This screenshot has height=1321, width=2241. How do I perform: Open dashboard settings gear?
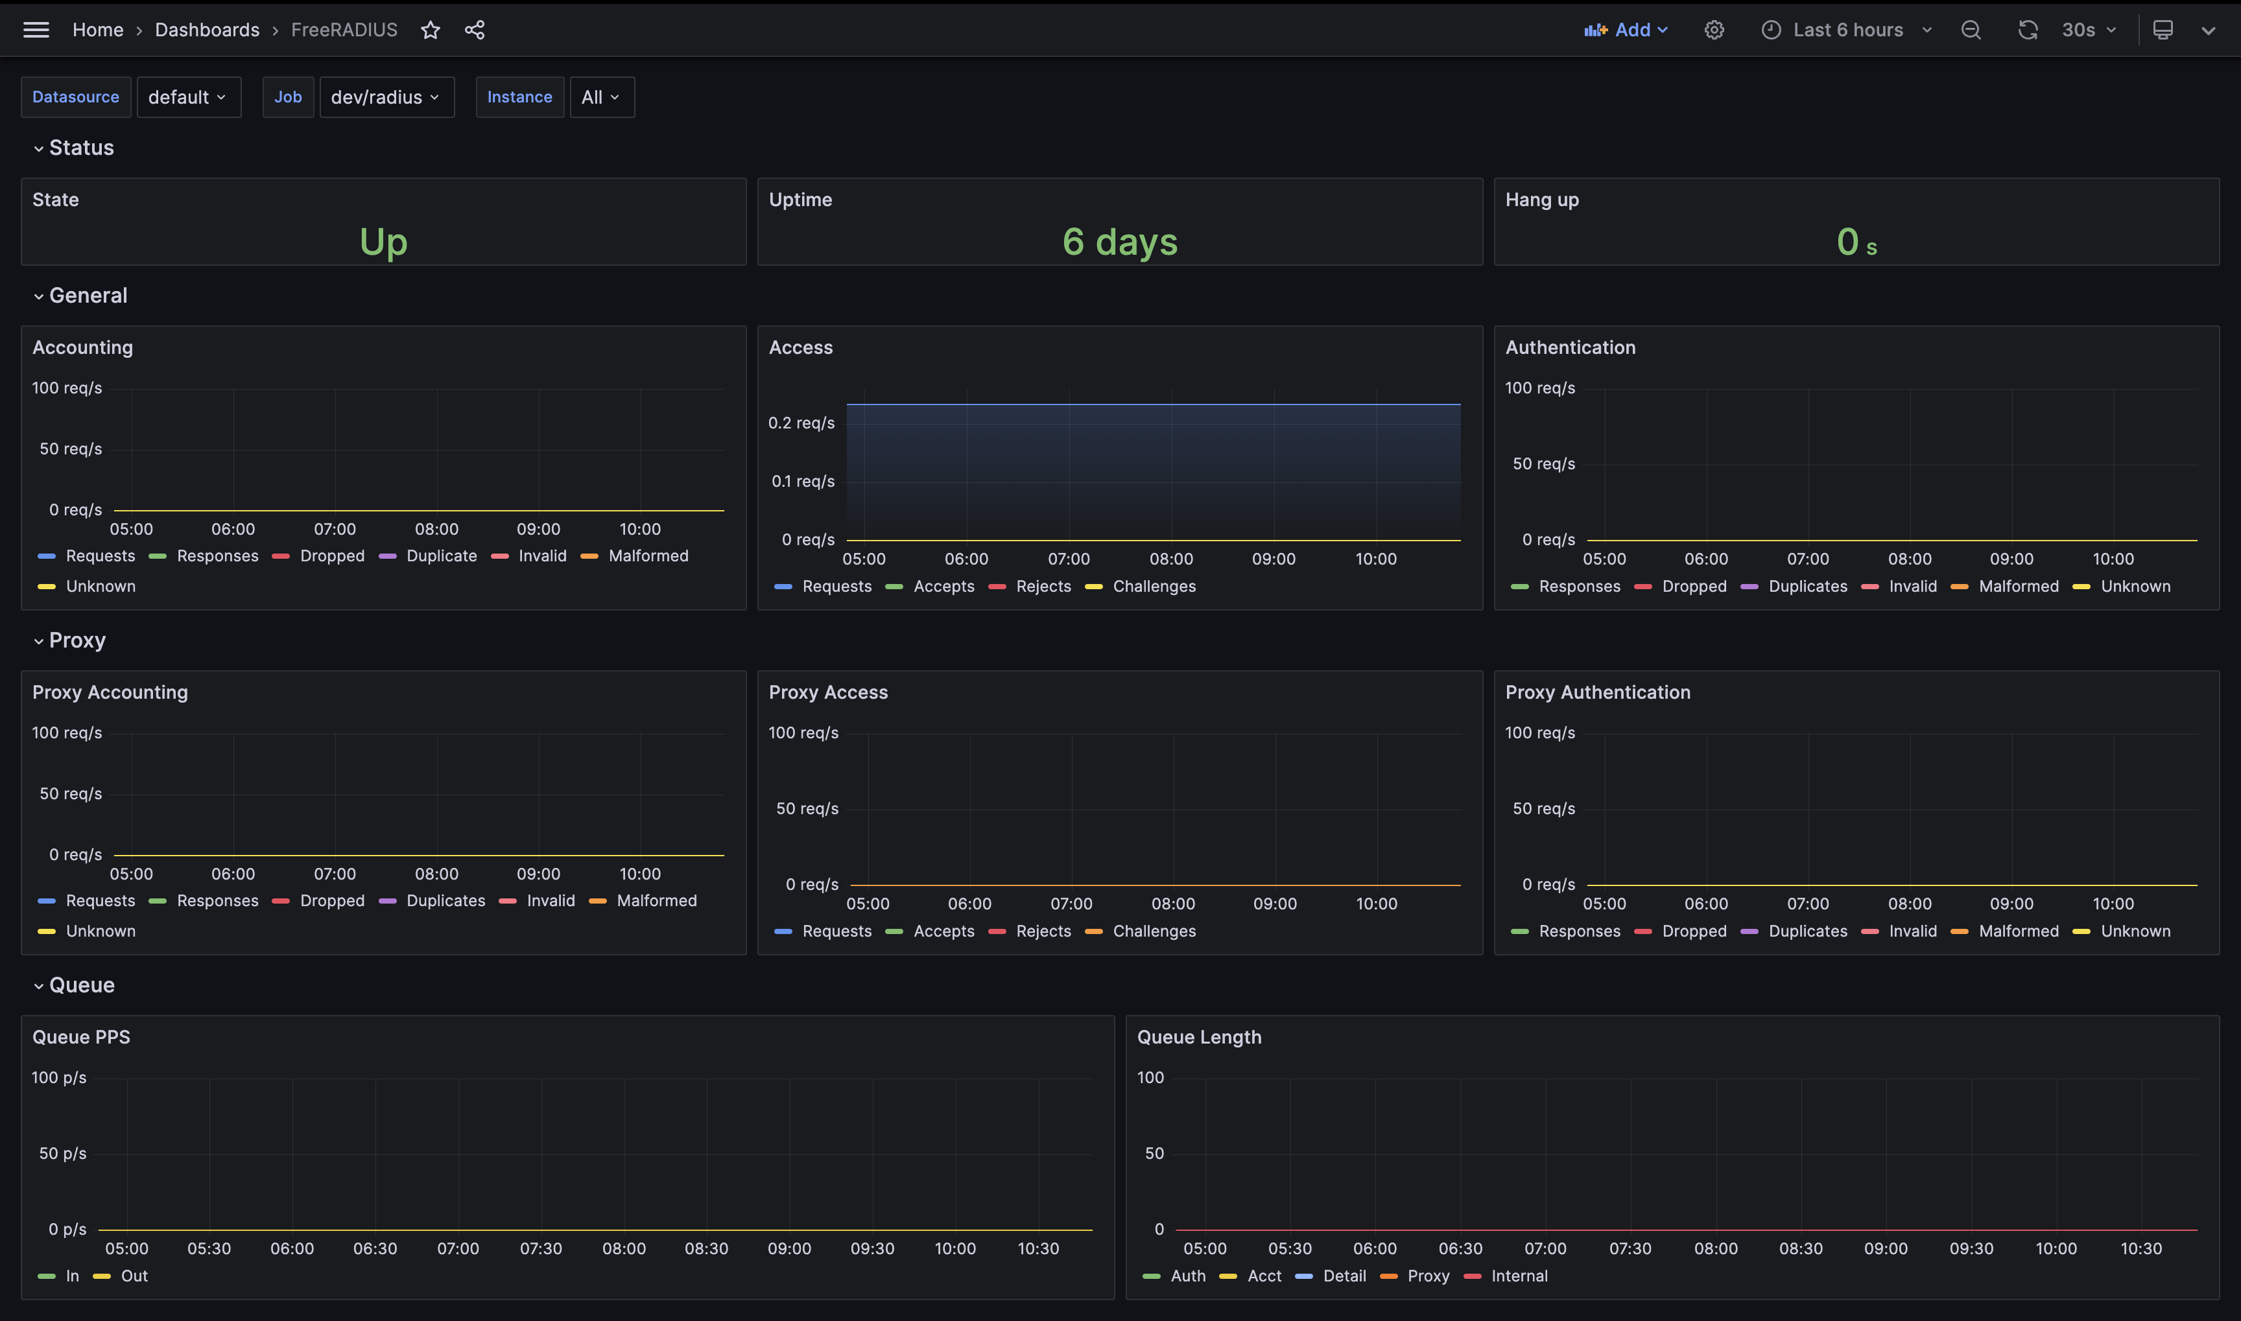[x=1714, y=30]
